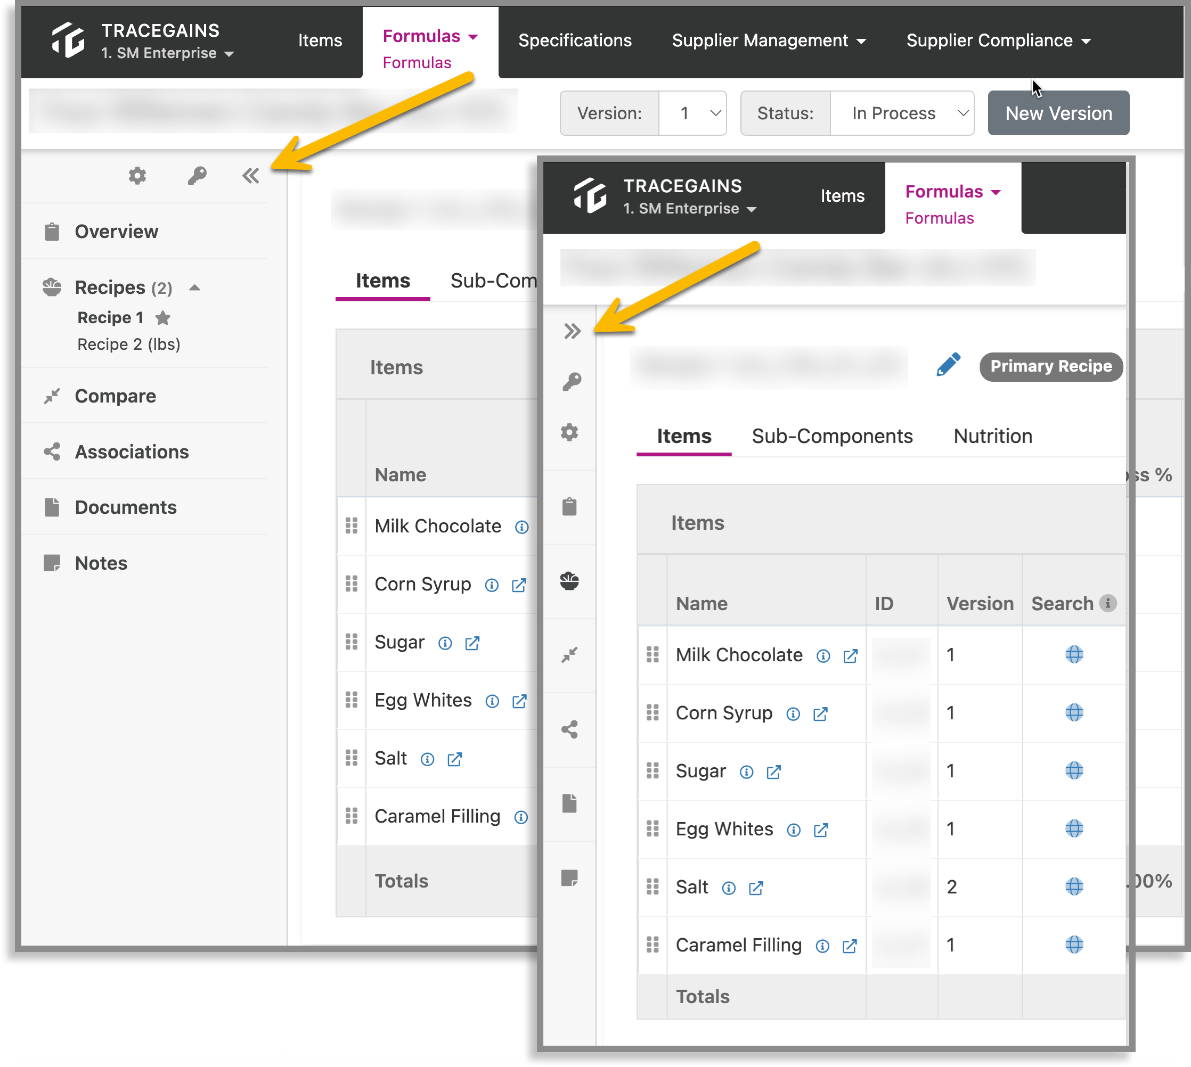The height and width of the screenshot is (1067, 1191).
Task: Click the gear icon in collapsed sidebar
Action: click(569, 433)
